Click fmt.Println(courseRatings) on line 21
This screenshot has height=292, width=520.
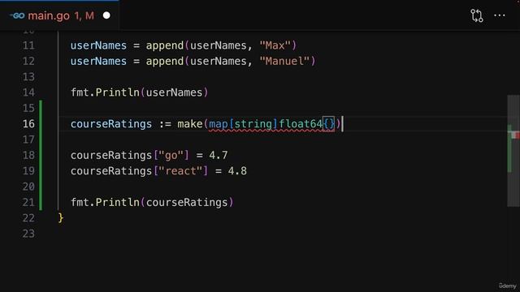pos(152,202)
